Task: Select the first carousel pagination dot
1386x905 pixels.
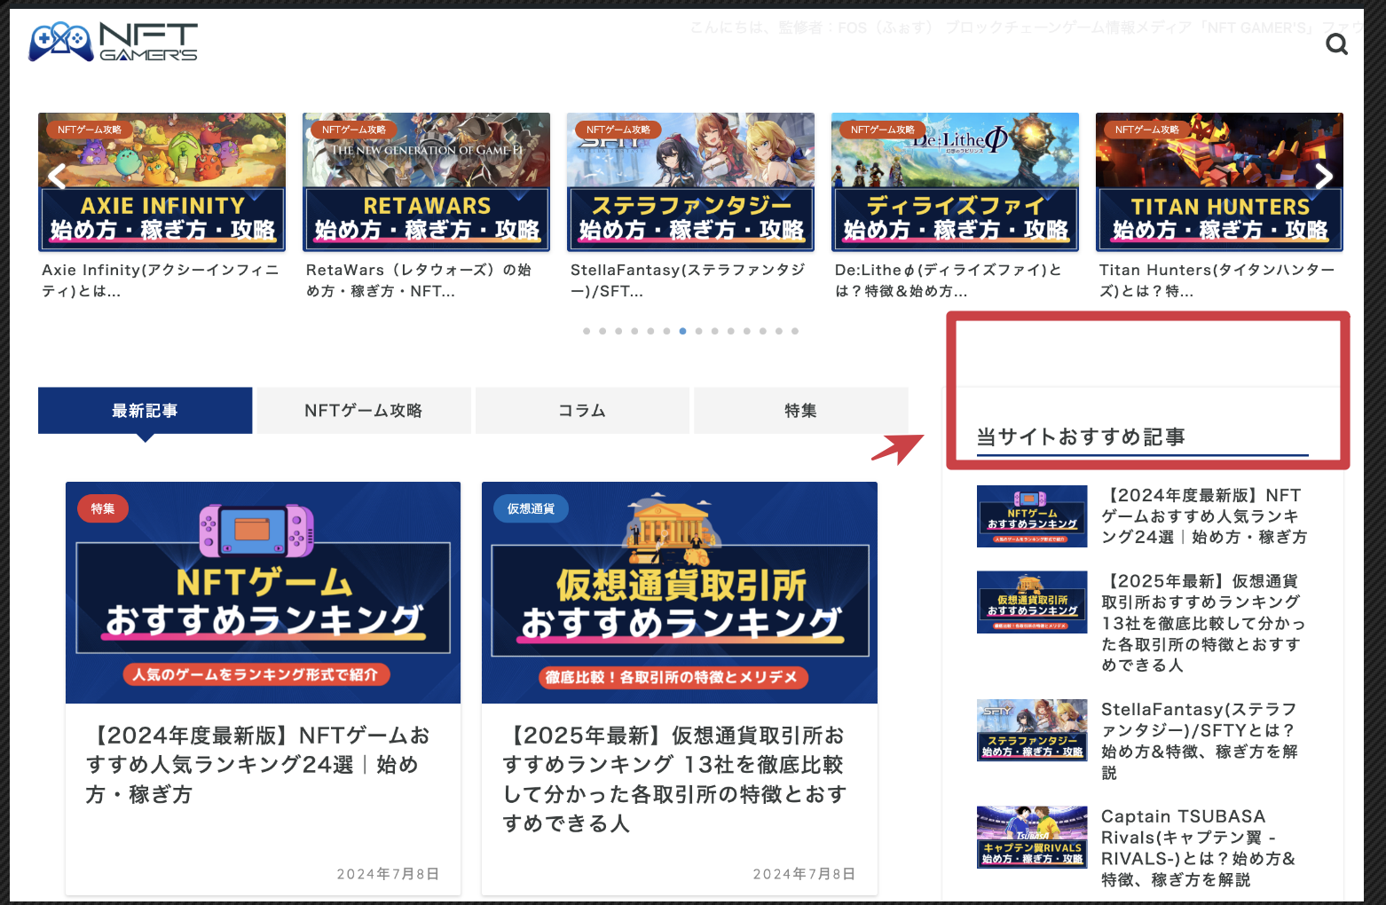Action: tap(587, 331)
